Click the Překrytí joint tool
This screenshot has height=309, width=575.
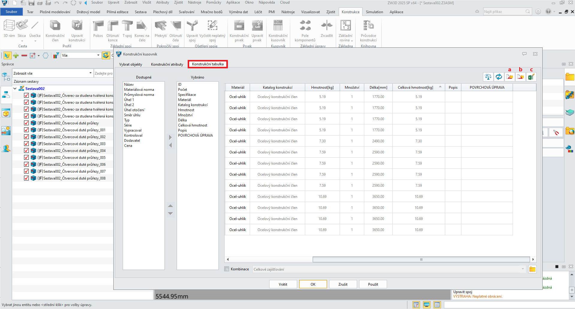(161, 29)
